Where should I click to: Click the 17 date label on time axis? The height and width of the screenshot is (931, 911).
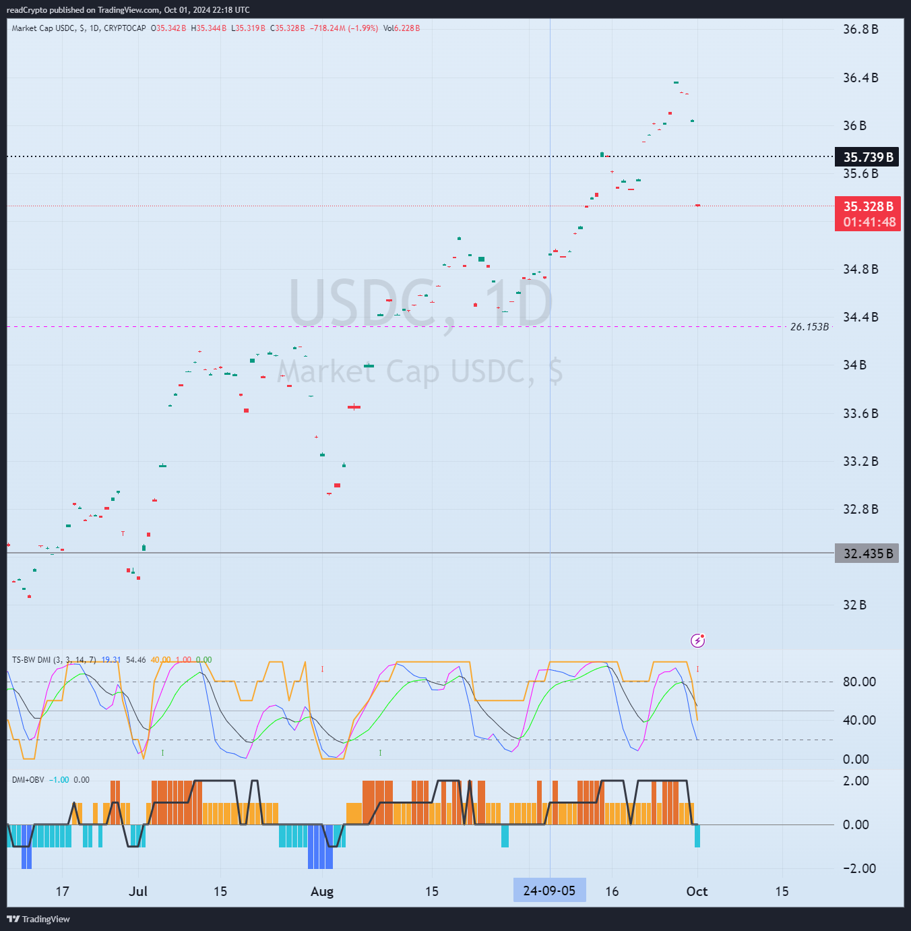click(62, 891)
